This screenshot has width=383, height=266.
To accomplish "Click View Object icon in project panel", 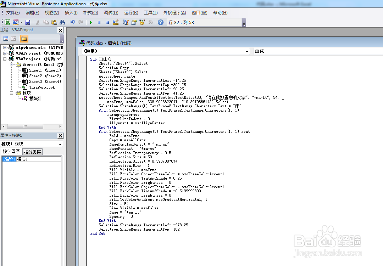I will pos(14,39).
